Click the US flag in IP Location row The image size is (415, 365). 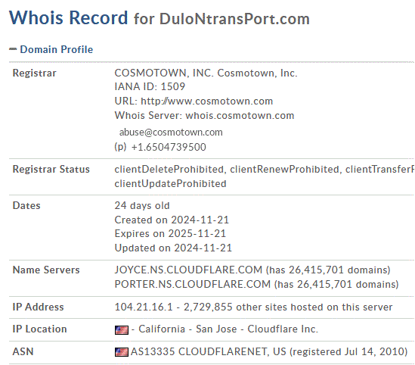tap(122, 329)
